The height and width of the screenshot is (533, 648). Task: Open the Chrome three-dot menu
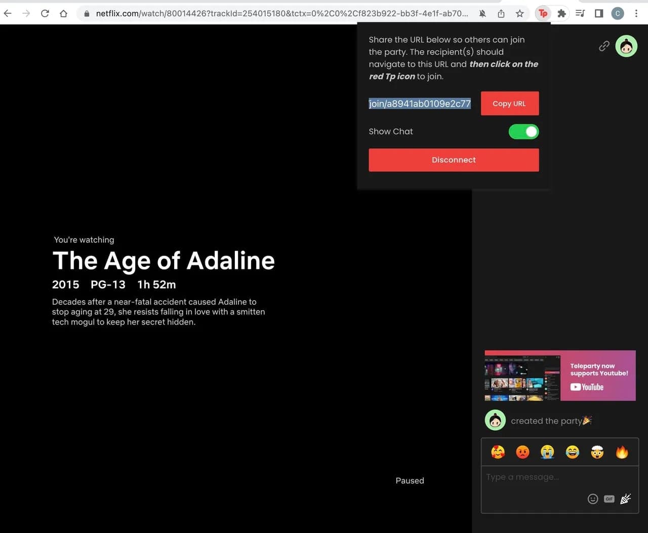tap(636, 14)
